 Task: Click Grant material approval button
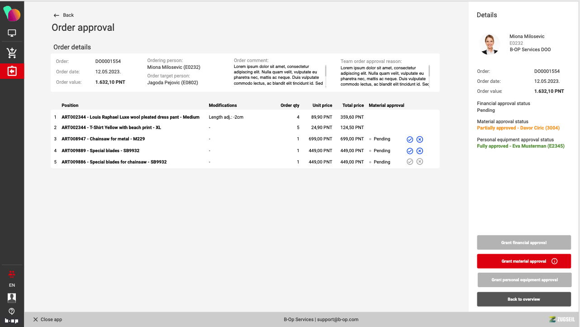[523, 261]
